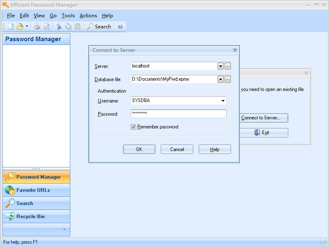Click the Server browse ellipsis button
Image resolution: width=329 pixels, height=247 pixels.
coord(228,66)
